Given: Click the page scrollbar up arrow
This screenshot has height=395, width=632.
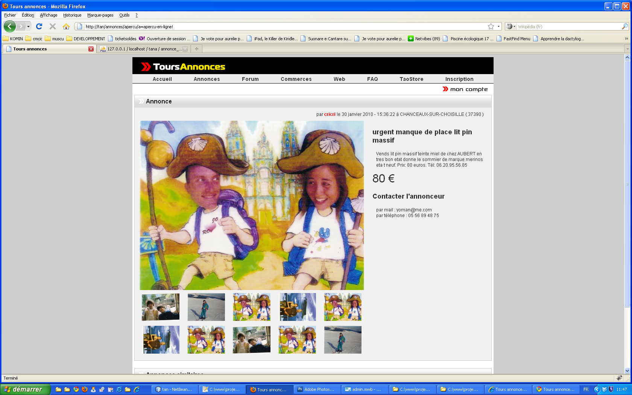Looking at the screenshot, I should 627,58.
